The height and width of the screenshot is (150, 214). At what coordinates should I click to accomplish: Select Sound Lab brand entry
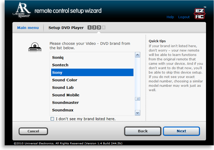[x=63, y=88]
